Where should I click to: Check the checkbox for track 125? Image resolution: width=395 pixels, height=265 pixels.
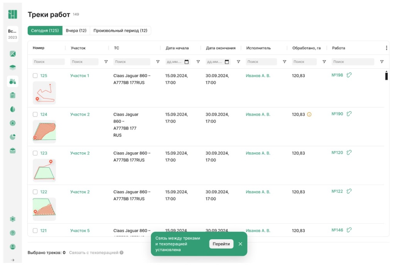[x=35, y=76]
